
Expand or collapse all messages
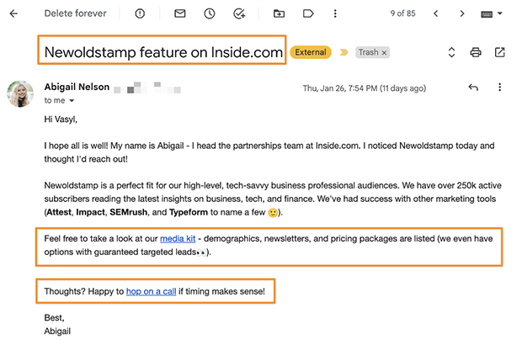click(x=451, y=52)
